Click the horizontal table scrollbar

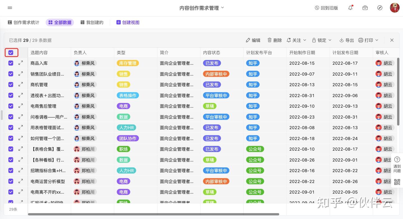[x=153, y=214]
